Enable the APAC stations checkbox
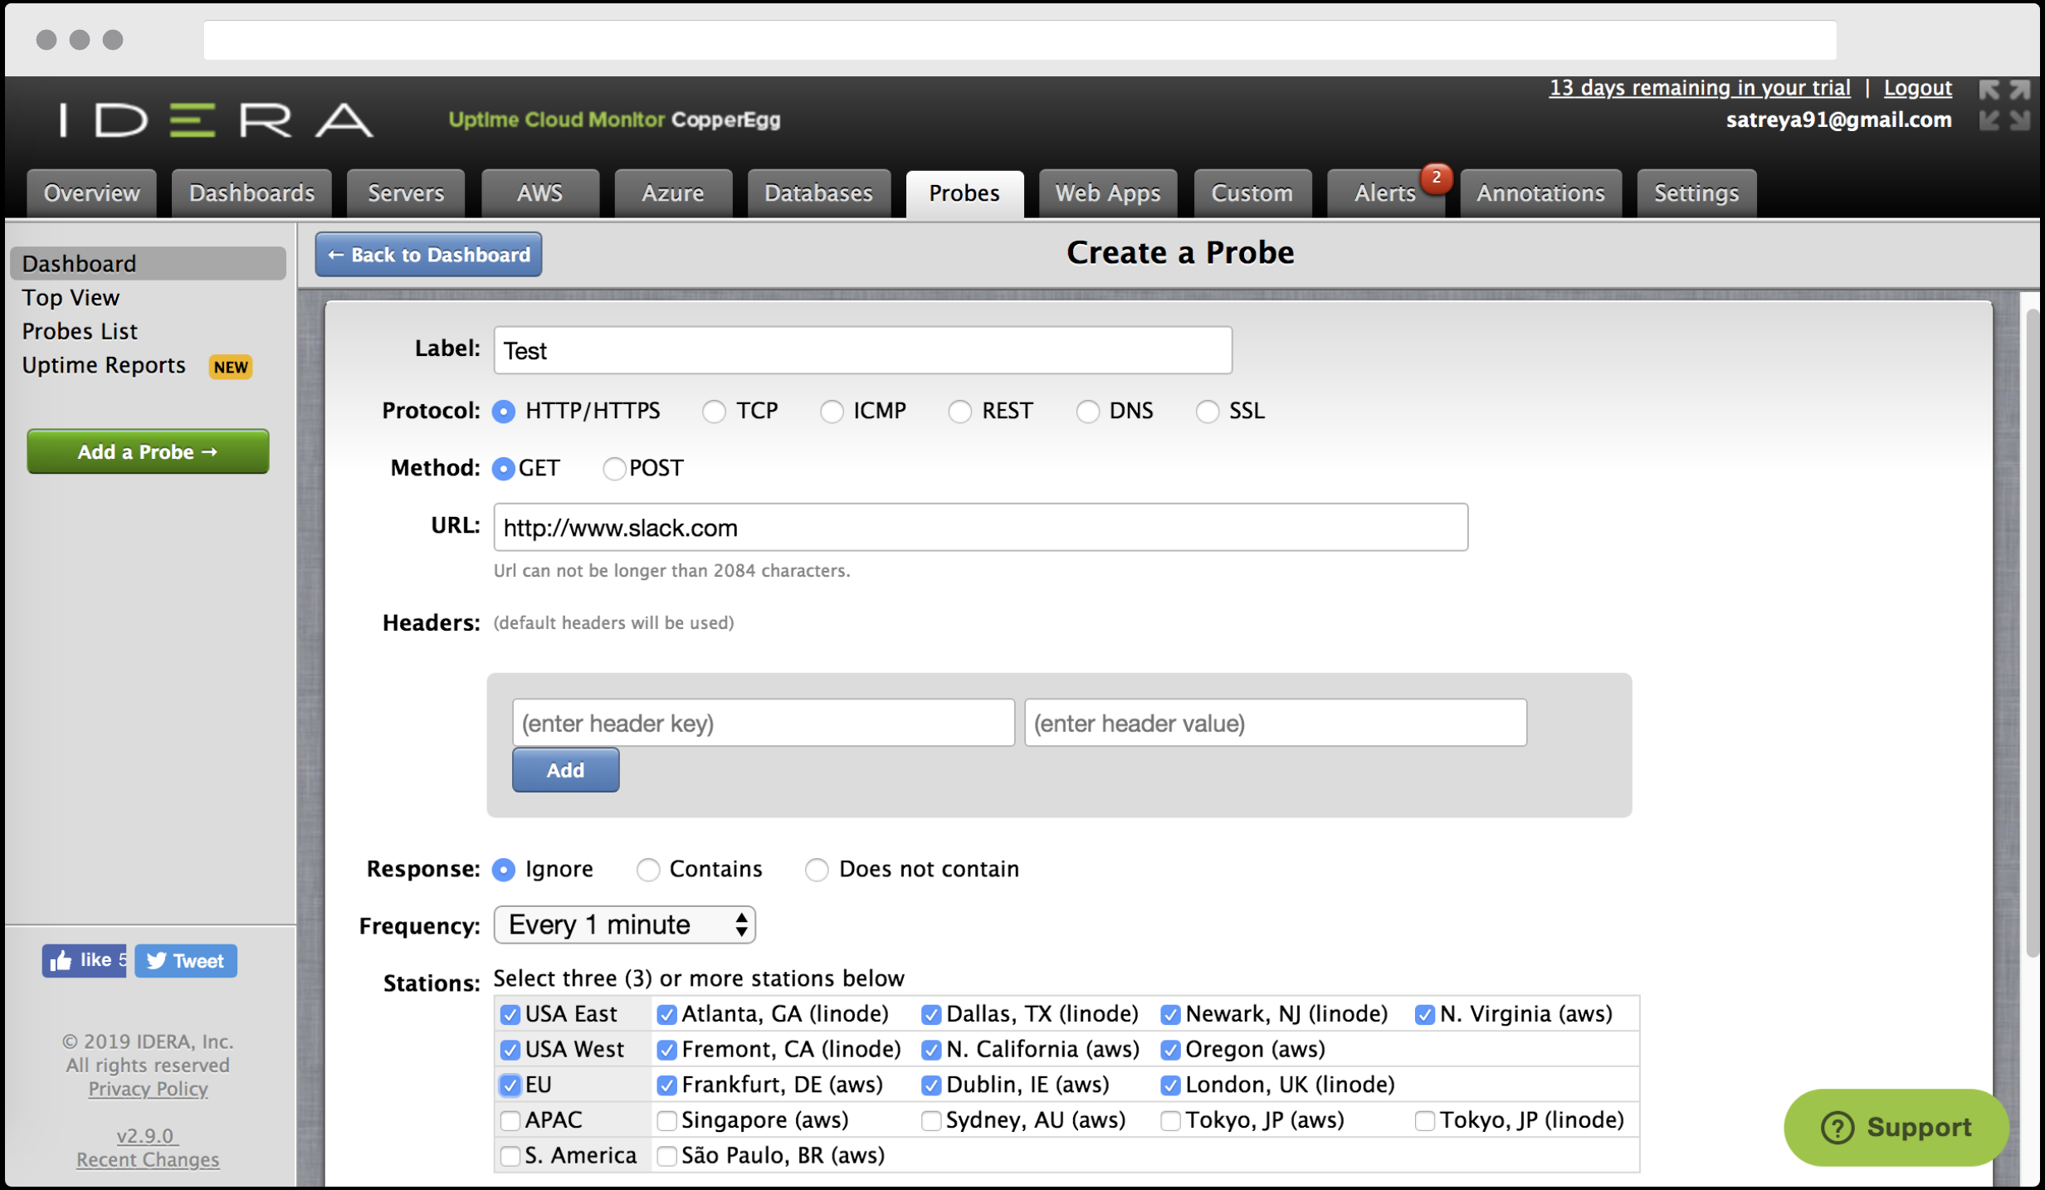2045x1190 pixels. click(x=510, y=1121)
